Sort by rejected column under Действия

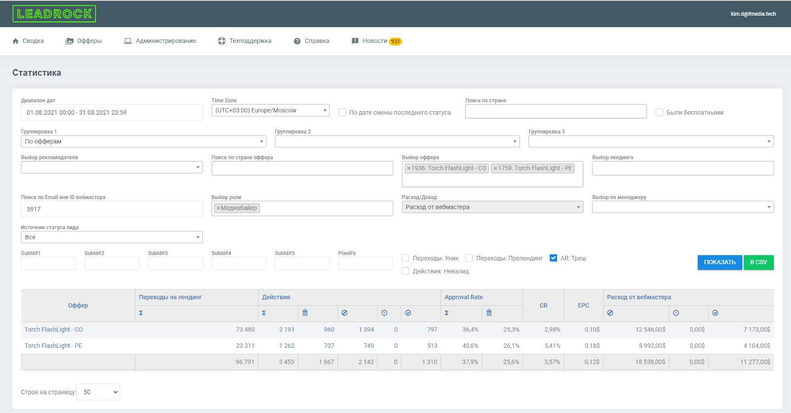[x=345, y=313]
